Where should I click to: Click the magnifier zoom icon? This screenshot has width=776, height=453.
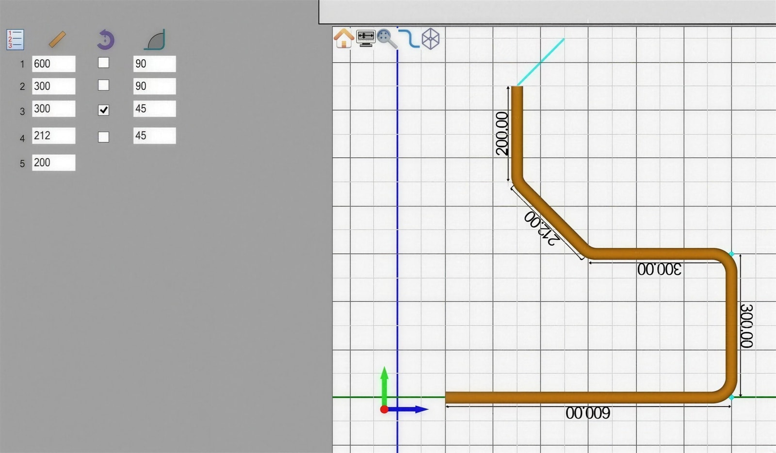(387, 39)
